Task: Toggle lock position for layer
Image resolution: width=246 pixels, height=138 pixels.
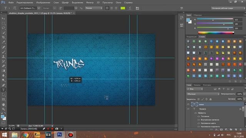Action: click(x=206, y=99)
